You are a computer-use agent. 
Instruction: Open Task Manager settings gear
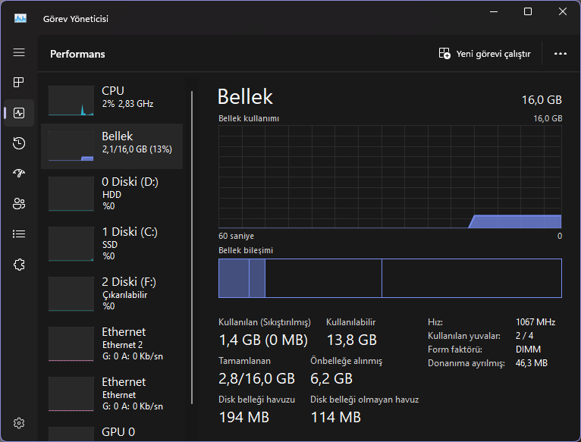pyautogui.click(x=19, y=422)
